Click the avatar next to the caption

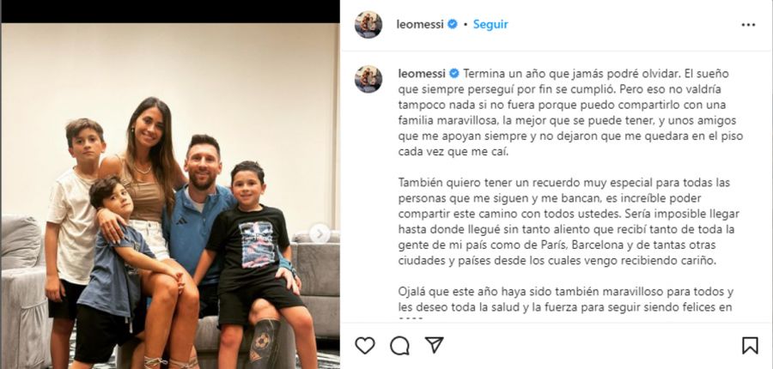[368, 79]
